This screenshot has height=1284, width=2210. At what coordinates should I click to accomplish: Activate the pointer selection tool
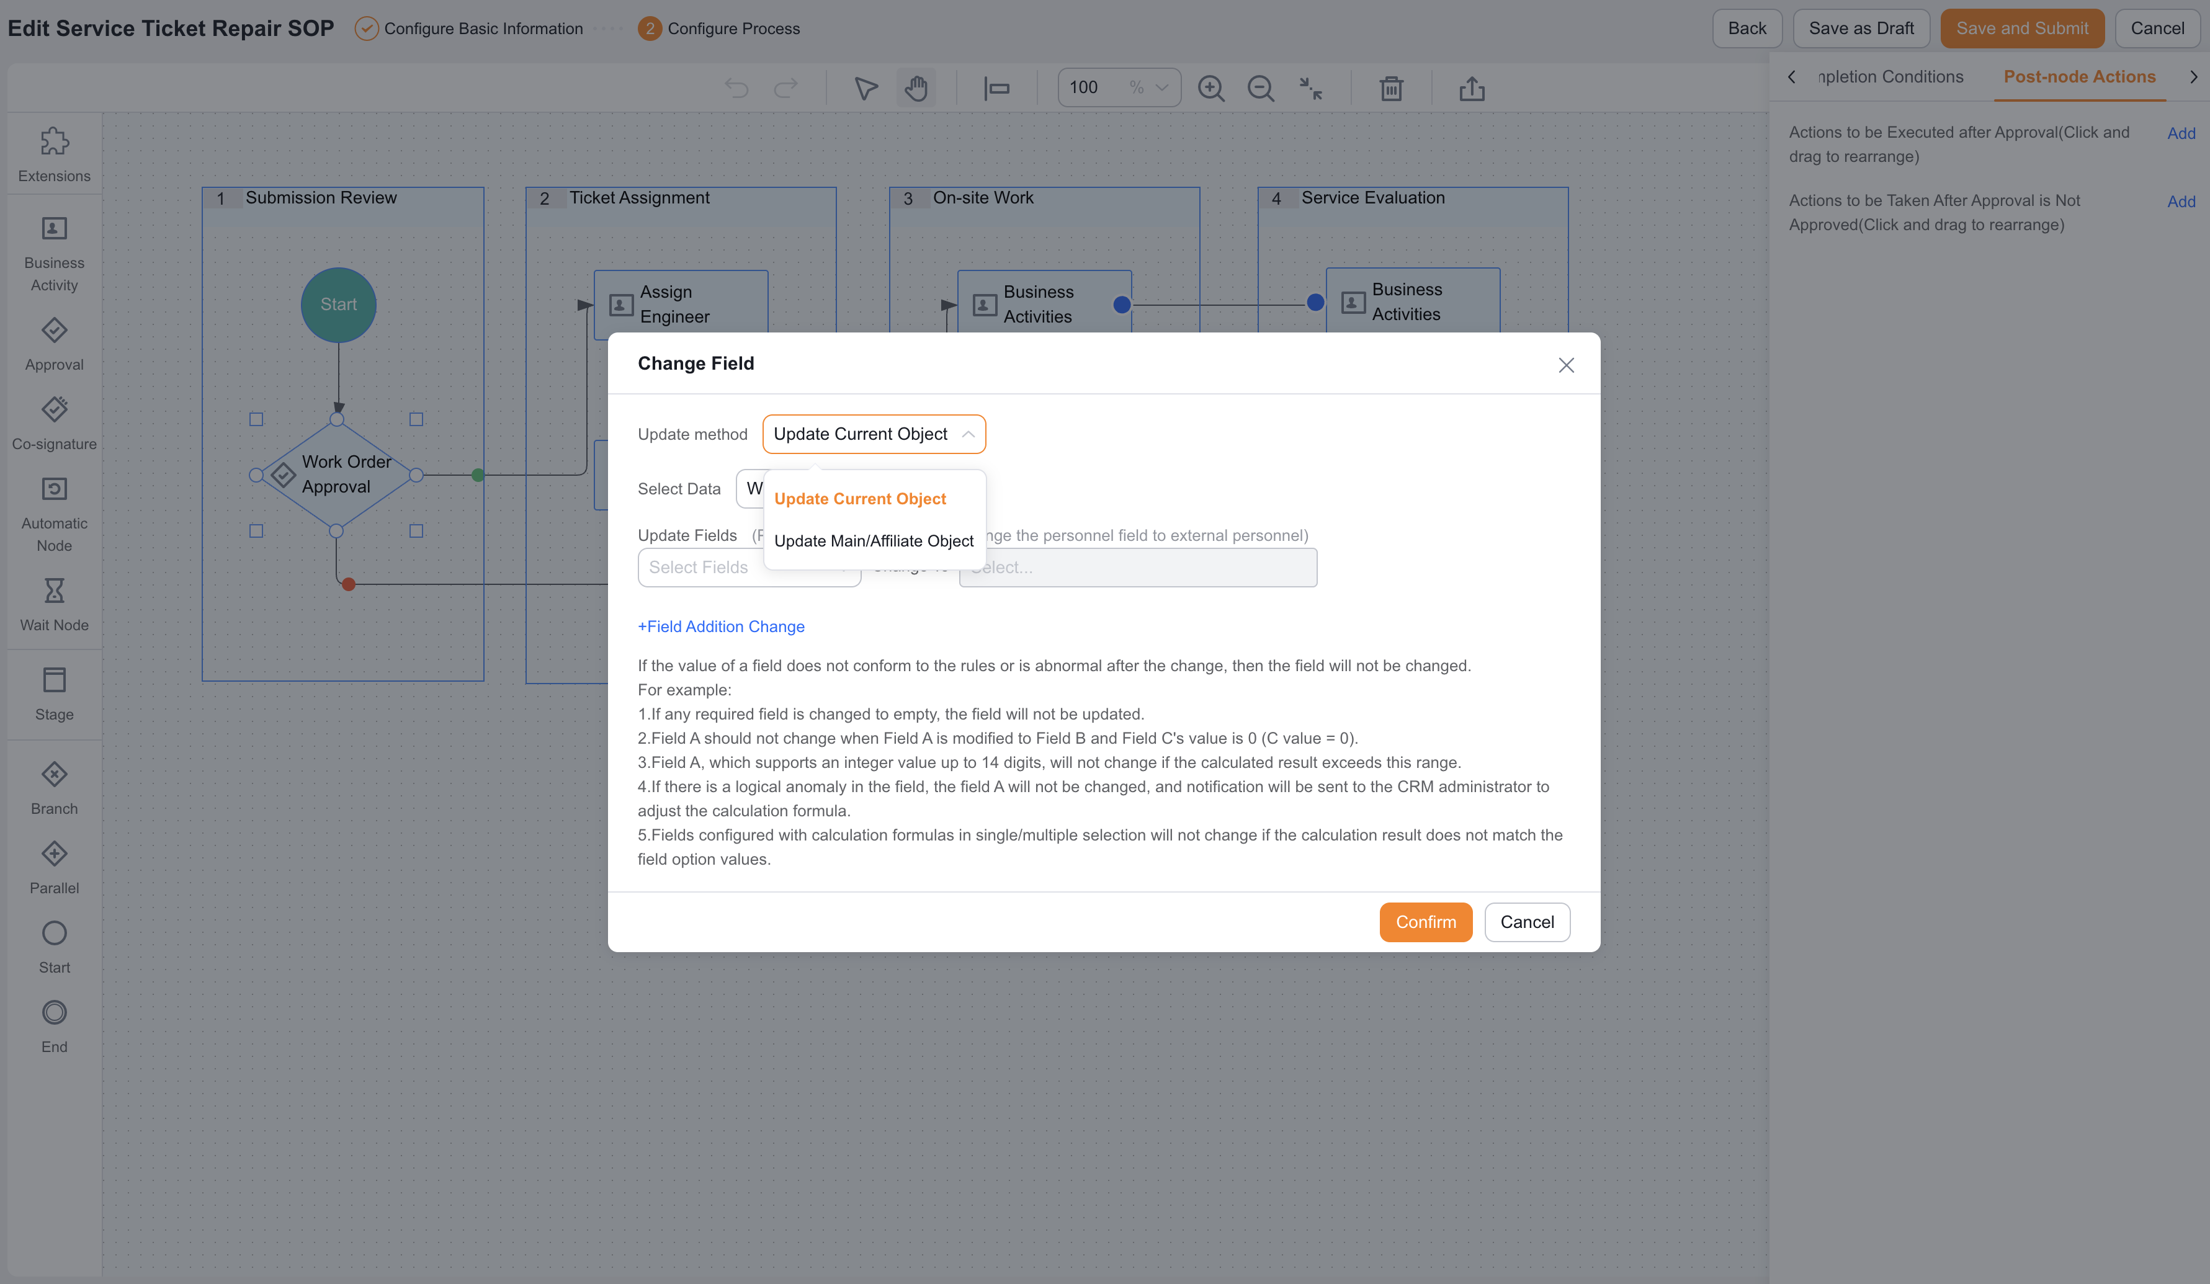(866, 87)
